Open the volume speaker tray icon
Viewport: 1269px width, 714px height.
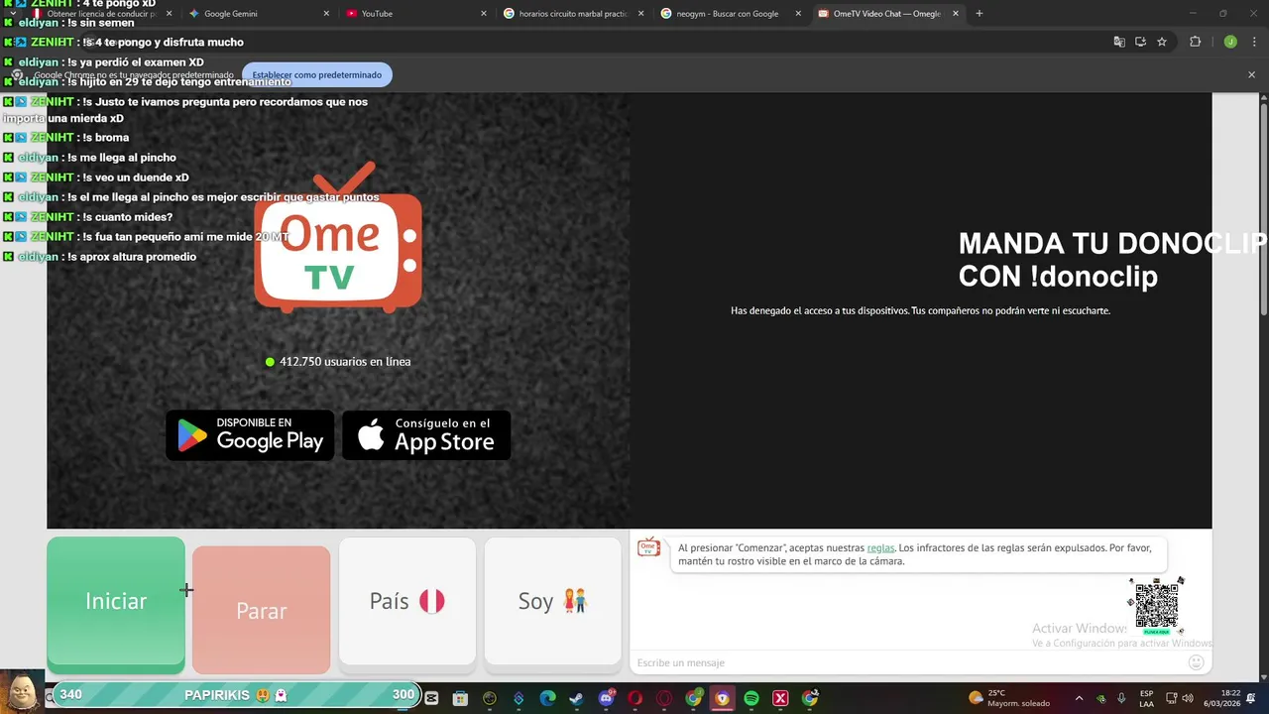click(1188, 698)
